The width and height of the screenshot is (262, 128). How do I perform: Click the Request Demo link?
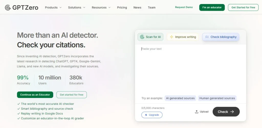pyautogui.click(x=184, y=7)
